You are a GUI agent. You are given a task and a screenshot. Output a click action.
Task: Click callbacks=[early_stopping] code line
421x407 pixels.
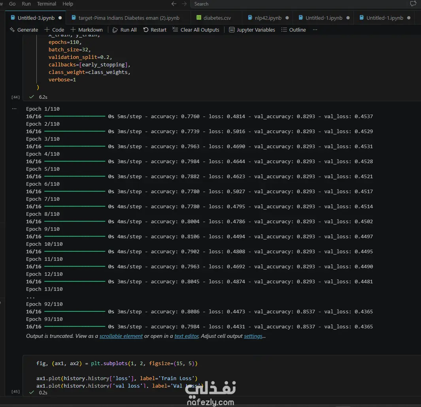[x=89, y=65]
